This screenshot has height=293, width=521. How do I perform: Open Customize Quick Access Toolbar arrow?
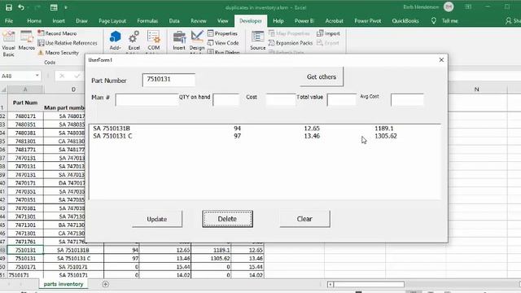coord(66,7)
